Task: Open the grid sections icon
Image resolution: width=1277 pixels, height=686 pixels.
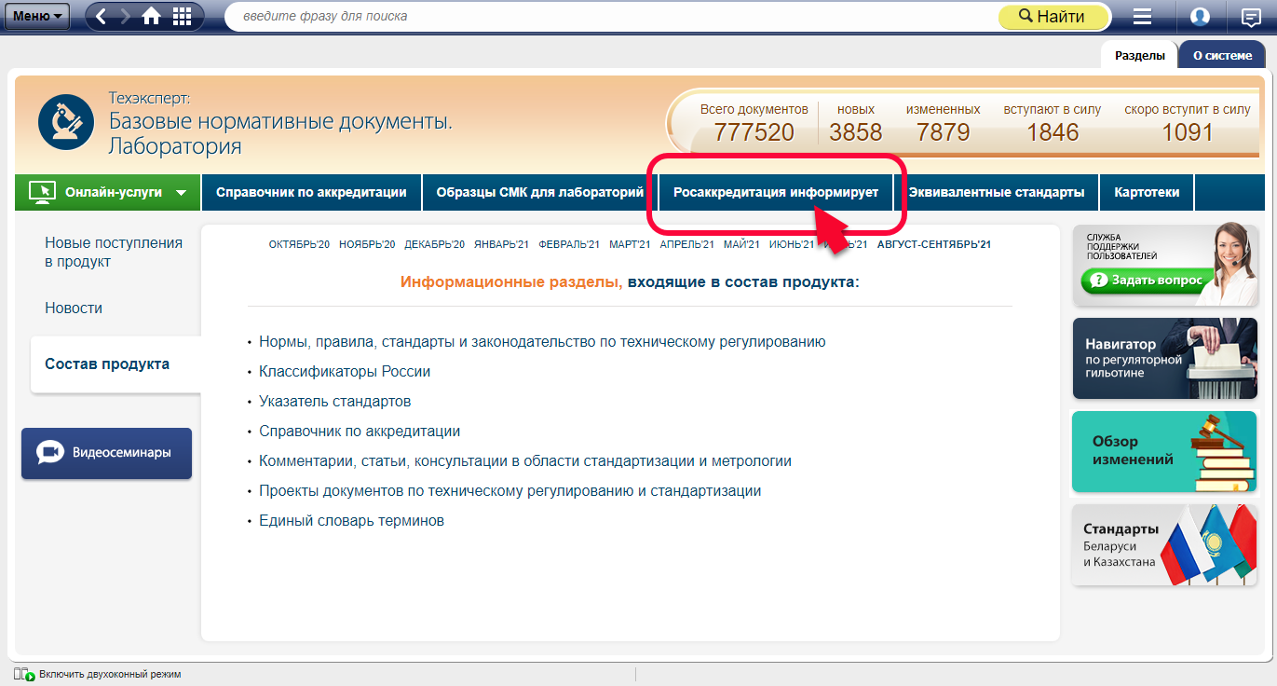Action: 183,16
